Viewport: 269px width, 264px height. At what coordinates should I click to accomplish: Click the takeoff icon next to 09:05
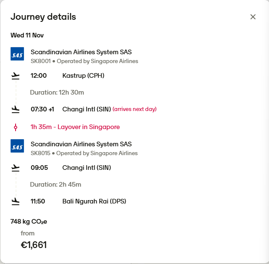[16, 168]
